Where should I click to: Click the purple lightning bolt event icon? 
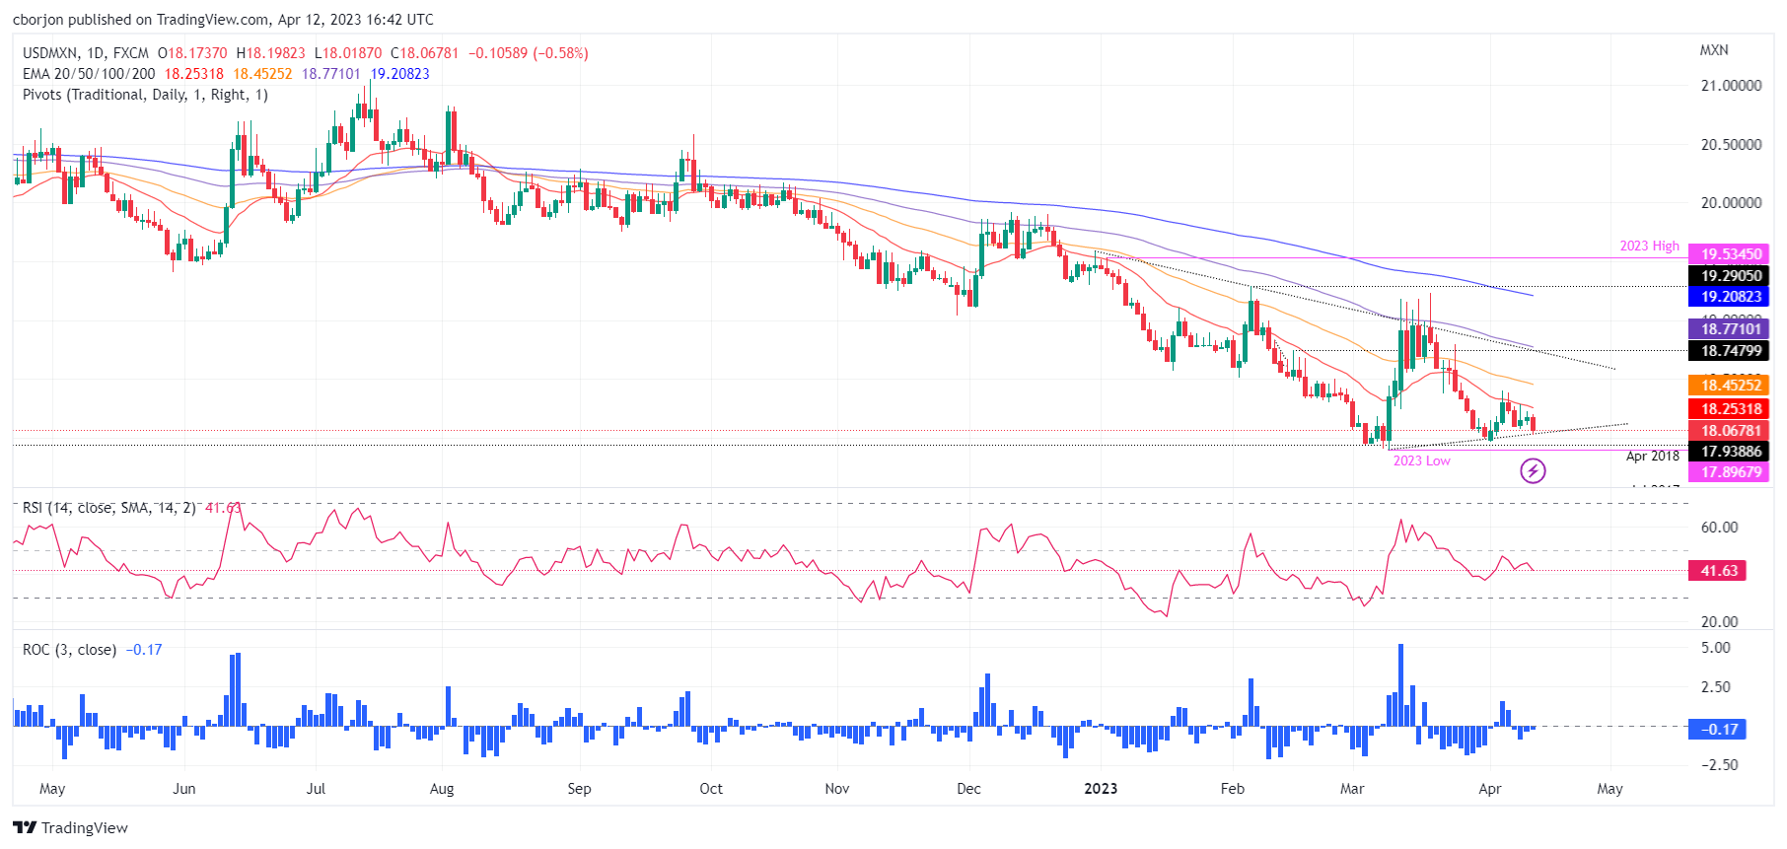[1533, 471]
